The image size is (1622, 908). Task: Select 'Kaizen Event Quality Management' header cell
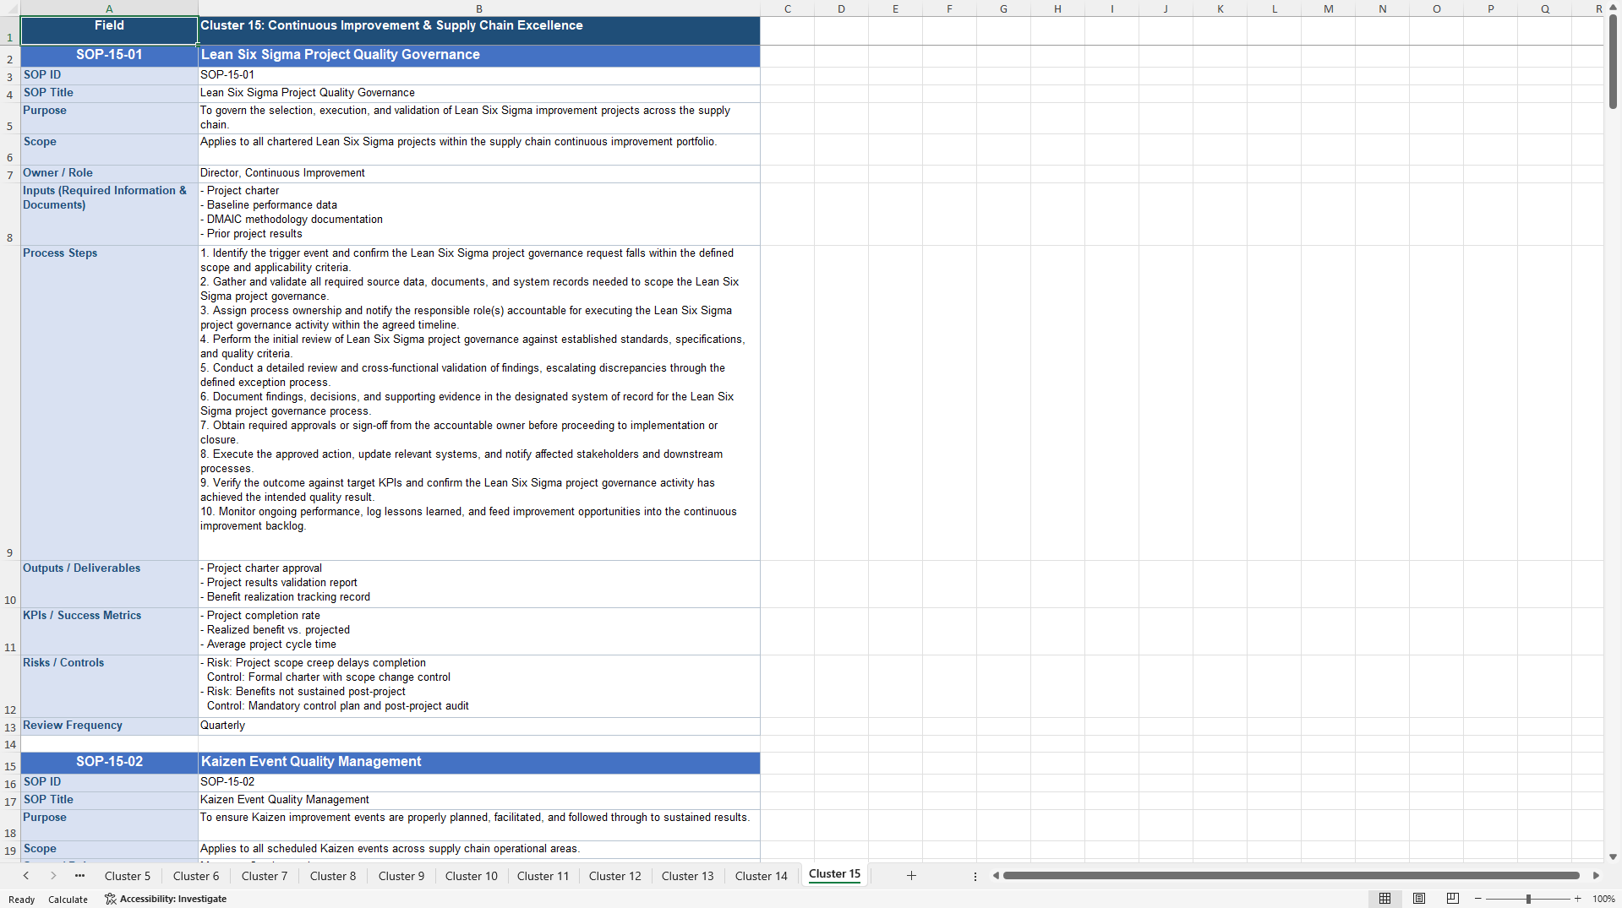(x=479, y=763)
